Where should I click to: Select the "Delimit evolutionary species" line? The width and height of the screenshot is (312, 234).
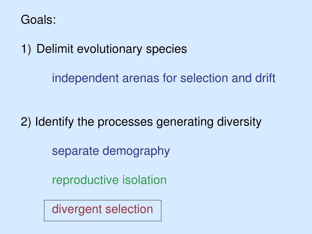pos(112,49)
